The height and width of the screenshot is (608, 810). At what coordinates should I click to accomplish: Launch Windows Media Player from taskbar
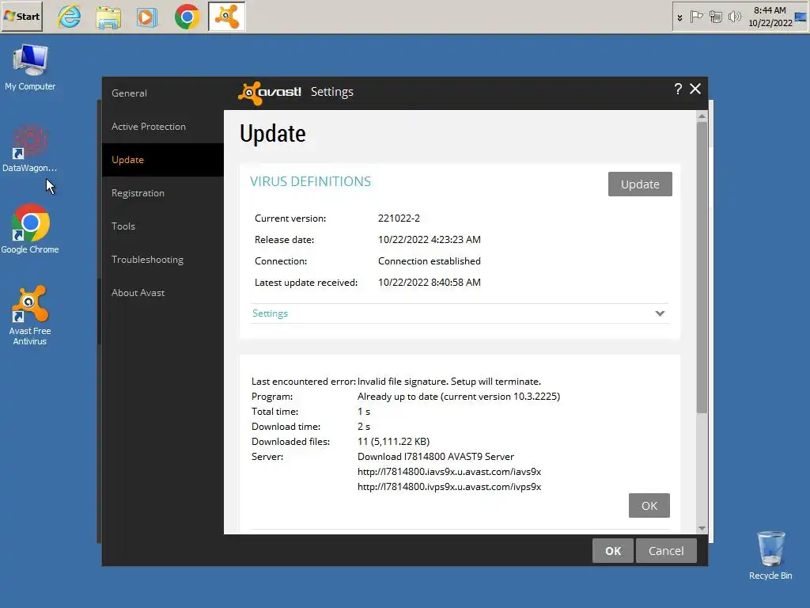click(147, 17)
